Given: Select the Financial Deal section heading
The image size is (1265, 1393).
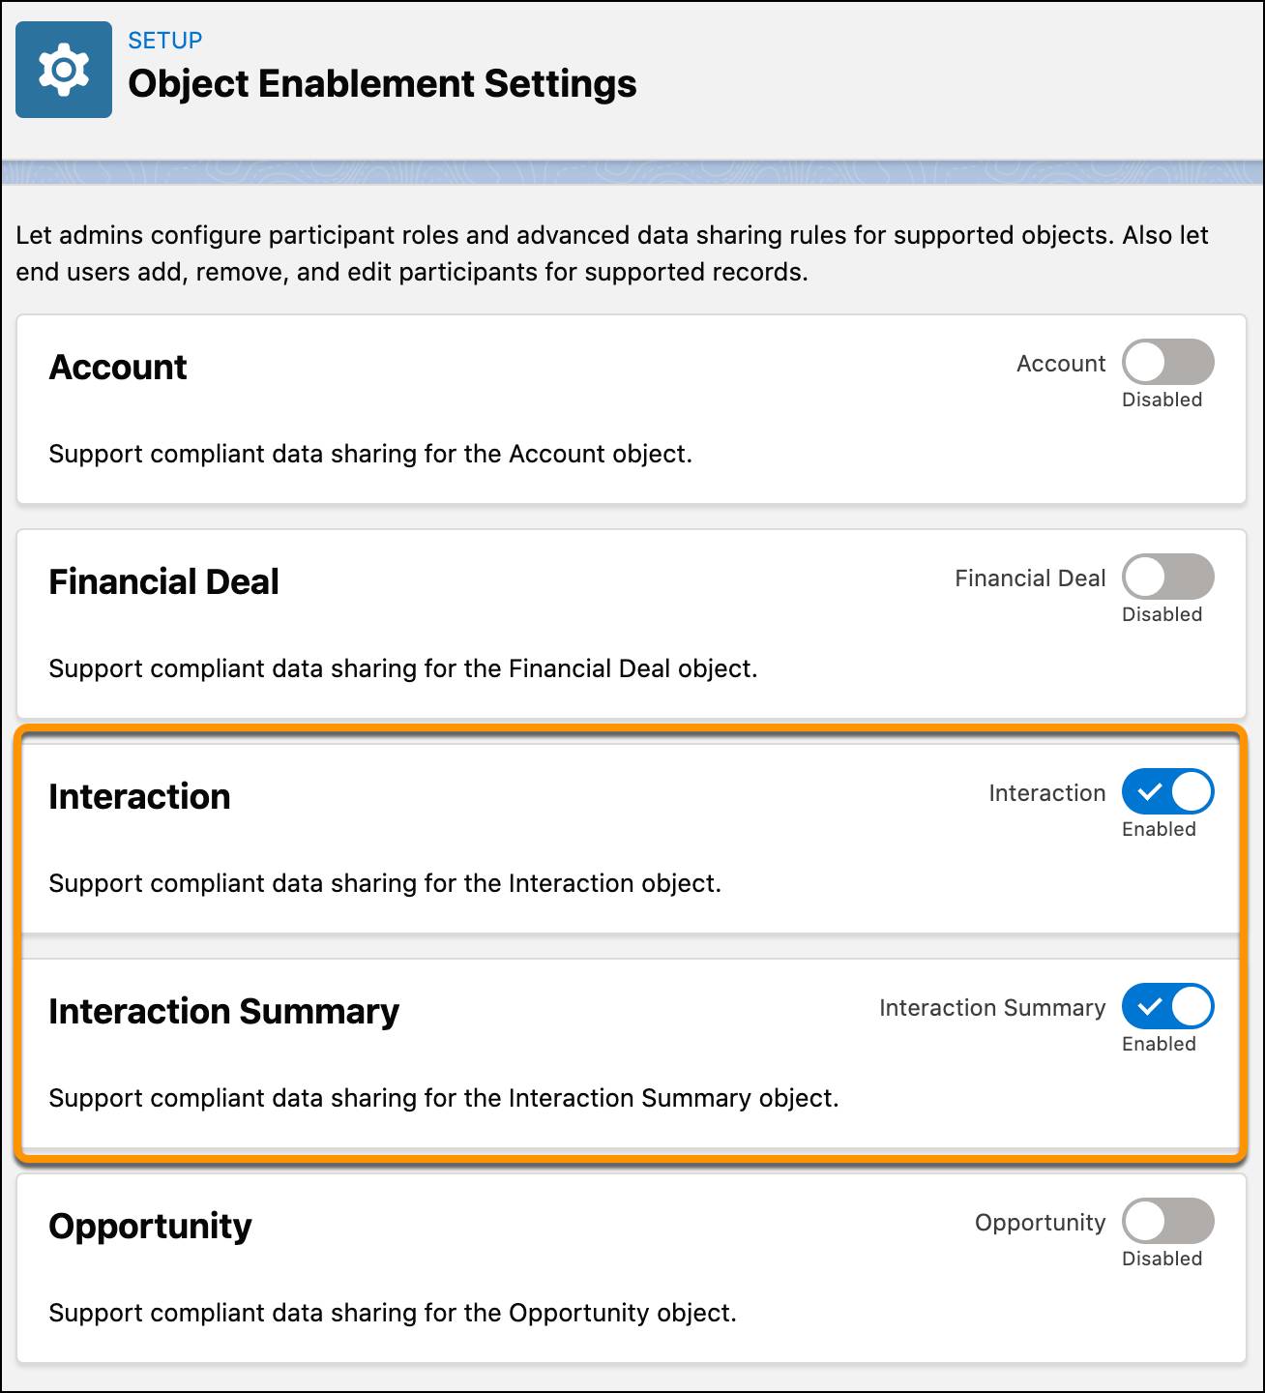Looking at the screenshot, I should point(162,581).
